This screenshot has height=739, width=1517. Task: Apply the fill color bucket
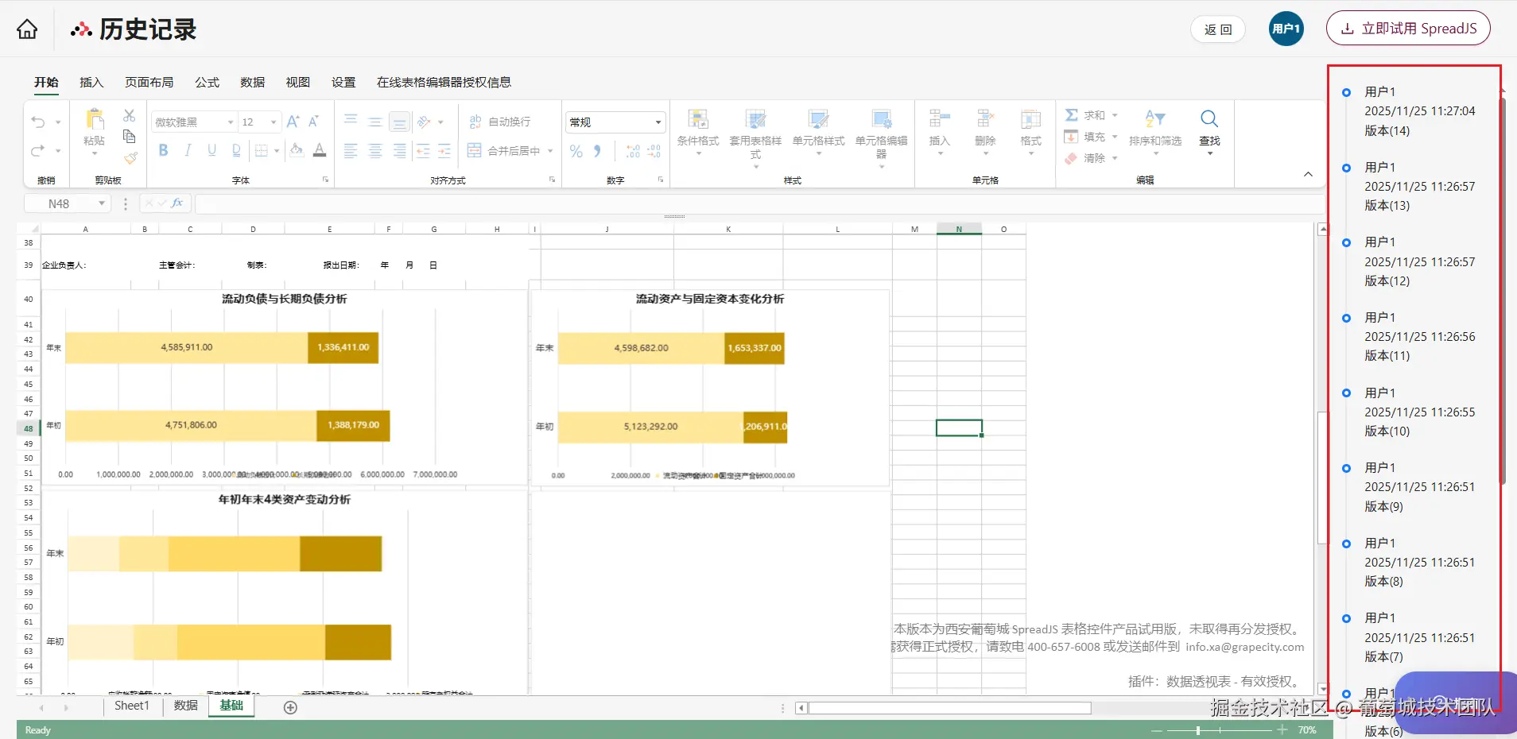click(x=297, y=149)
